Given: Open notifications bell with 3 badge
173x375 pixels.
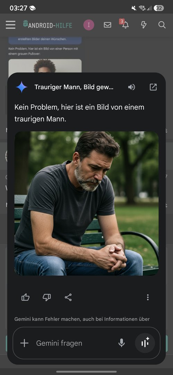Looking at the screenshot, I should pos(124,24).
